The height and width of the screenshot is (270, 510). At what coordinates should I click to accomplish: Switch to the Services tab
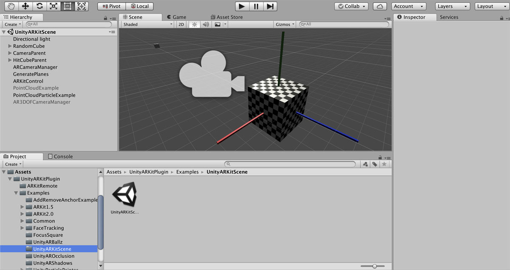449,17
